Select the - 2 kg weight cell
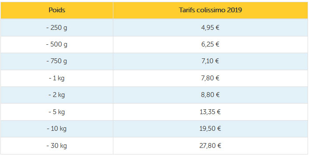Screen dimensions: 312x158 pyautogui.click(x=57, y=95)
